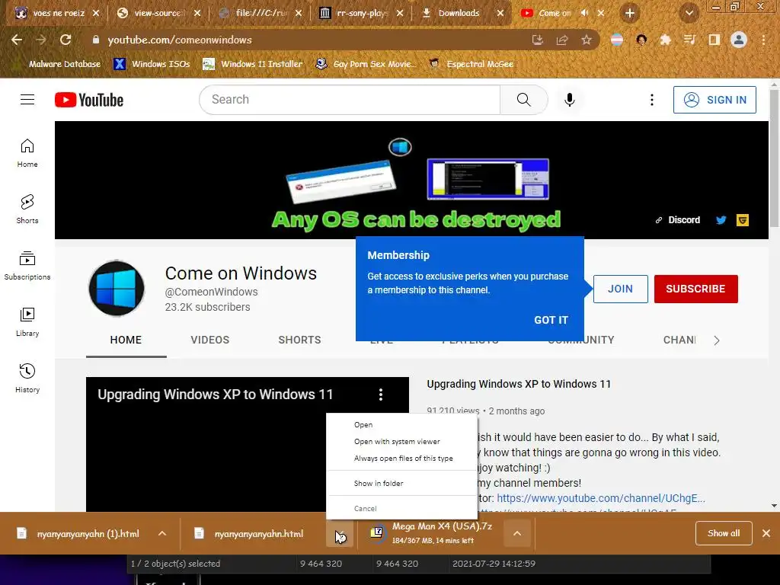Screen dimensions: 780x585
Task: Reload the page with refresh icon
Action: [66, 40]
